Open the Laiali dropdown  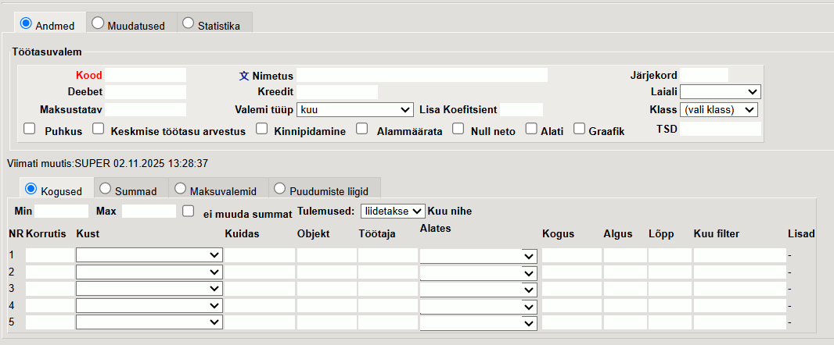(720, 92)
